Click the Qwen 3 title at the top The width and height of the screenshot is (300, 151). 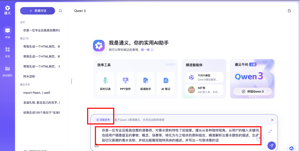tap(80, 11)
